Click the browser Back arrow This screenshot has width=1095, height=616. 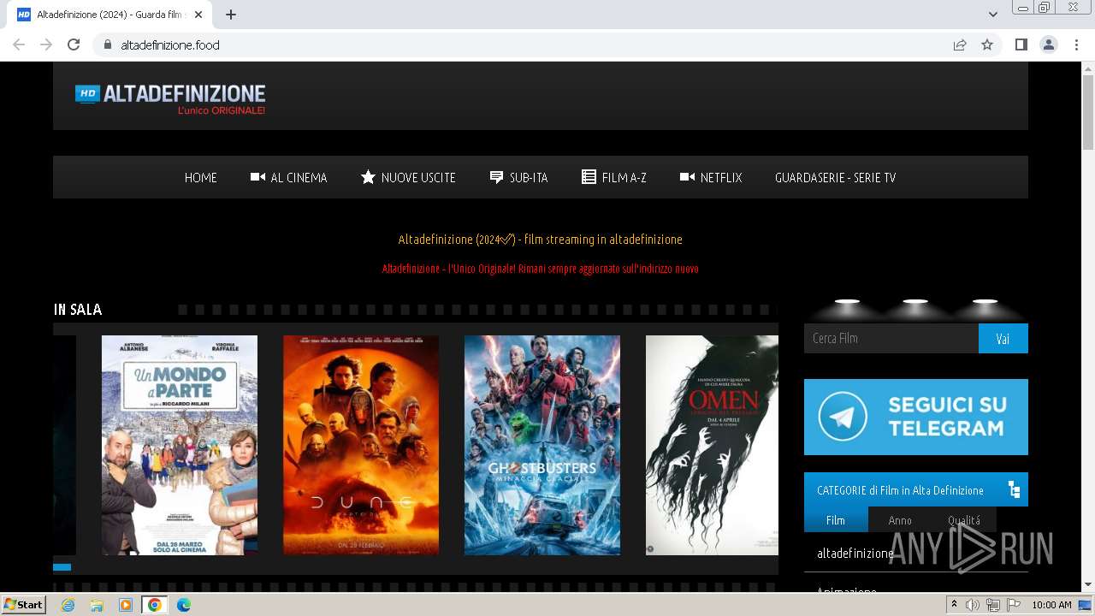[19, 44]
